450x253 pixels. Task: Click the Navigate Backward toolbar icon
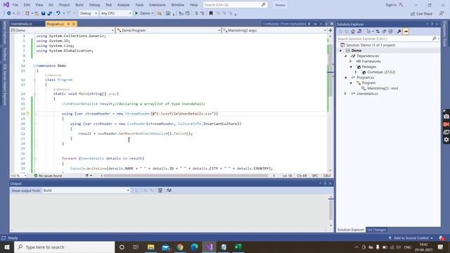(x=8, y=13)
